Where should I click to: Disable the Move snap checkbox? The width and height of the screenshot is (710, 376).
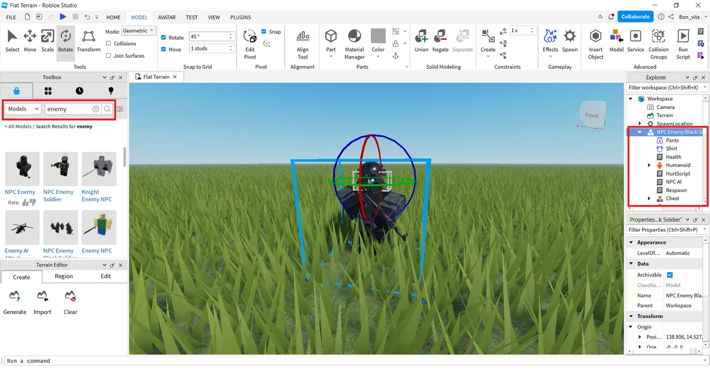point(164,50)
